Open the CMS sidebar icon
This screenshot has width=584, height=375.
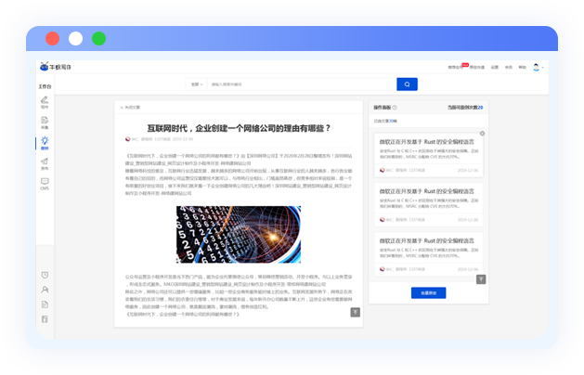point(45,183)
